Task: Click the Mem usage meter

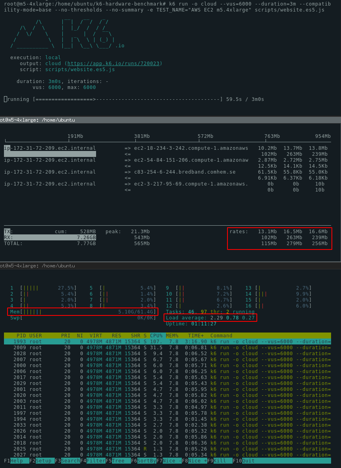Action: point(79,311)
